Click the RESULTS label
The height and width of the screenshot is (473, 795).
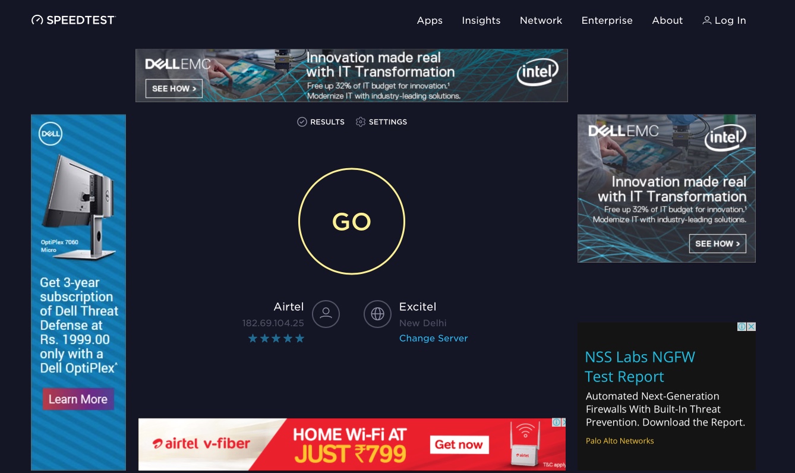click(327, 122)
